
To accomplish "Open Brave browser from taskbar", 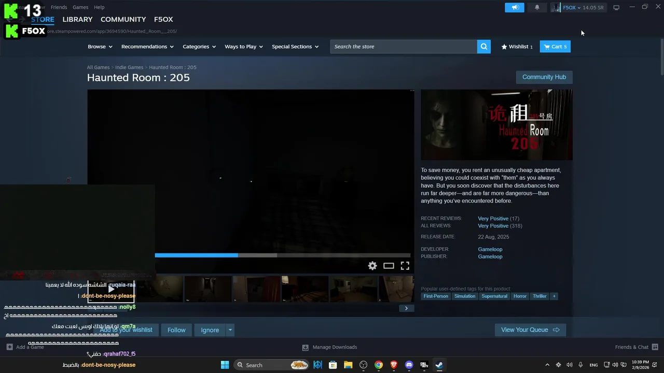I will point(394,365).
